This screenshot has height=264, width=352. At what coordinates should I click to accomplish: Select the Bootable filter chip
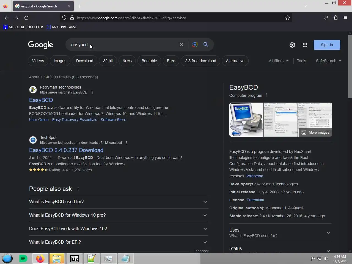149,61
